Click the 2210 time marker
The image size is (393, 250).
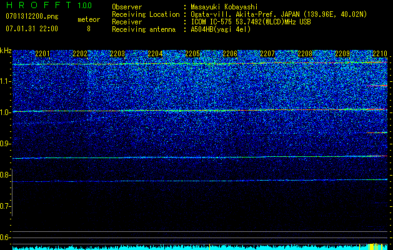[380, 54]
